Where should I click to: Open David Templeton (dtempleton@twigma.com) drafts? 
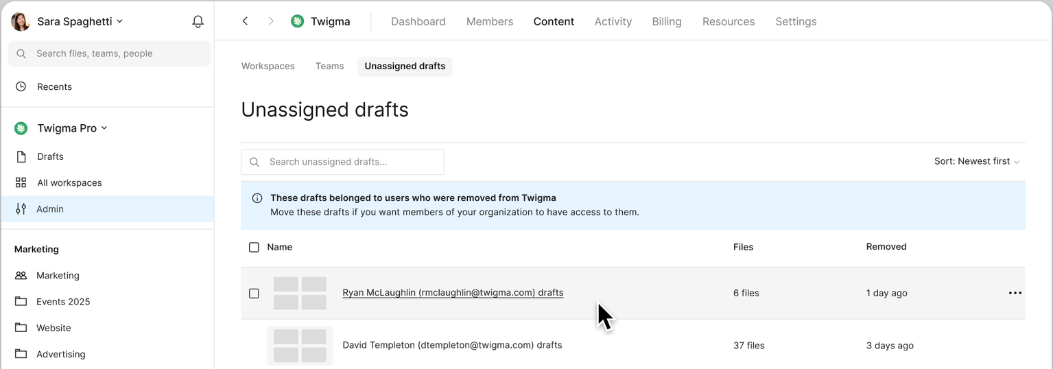tap(452, 345)
